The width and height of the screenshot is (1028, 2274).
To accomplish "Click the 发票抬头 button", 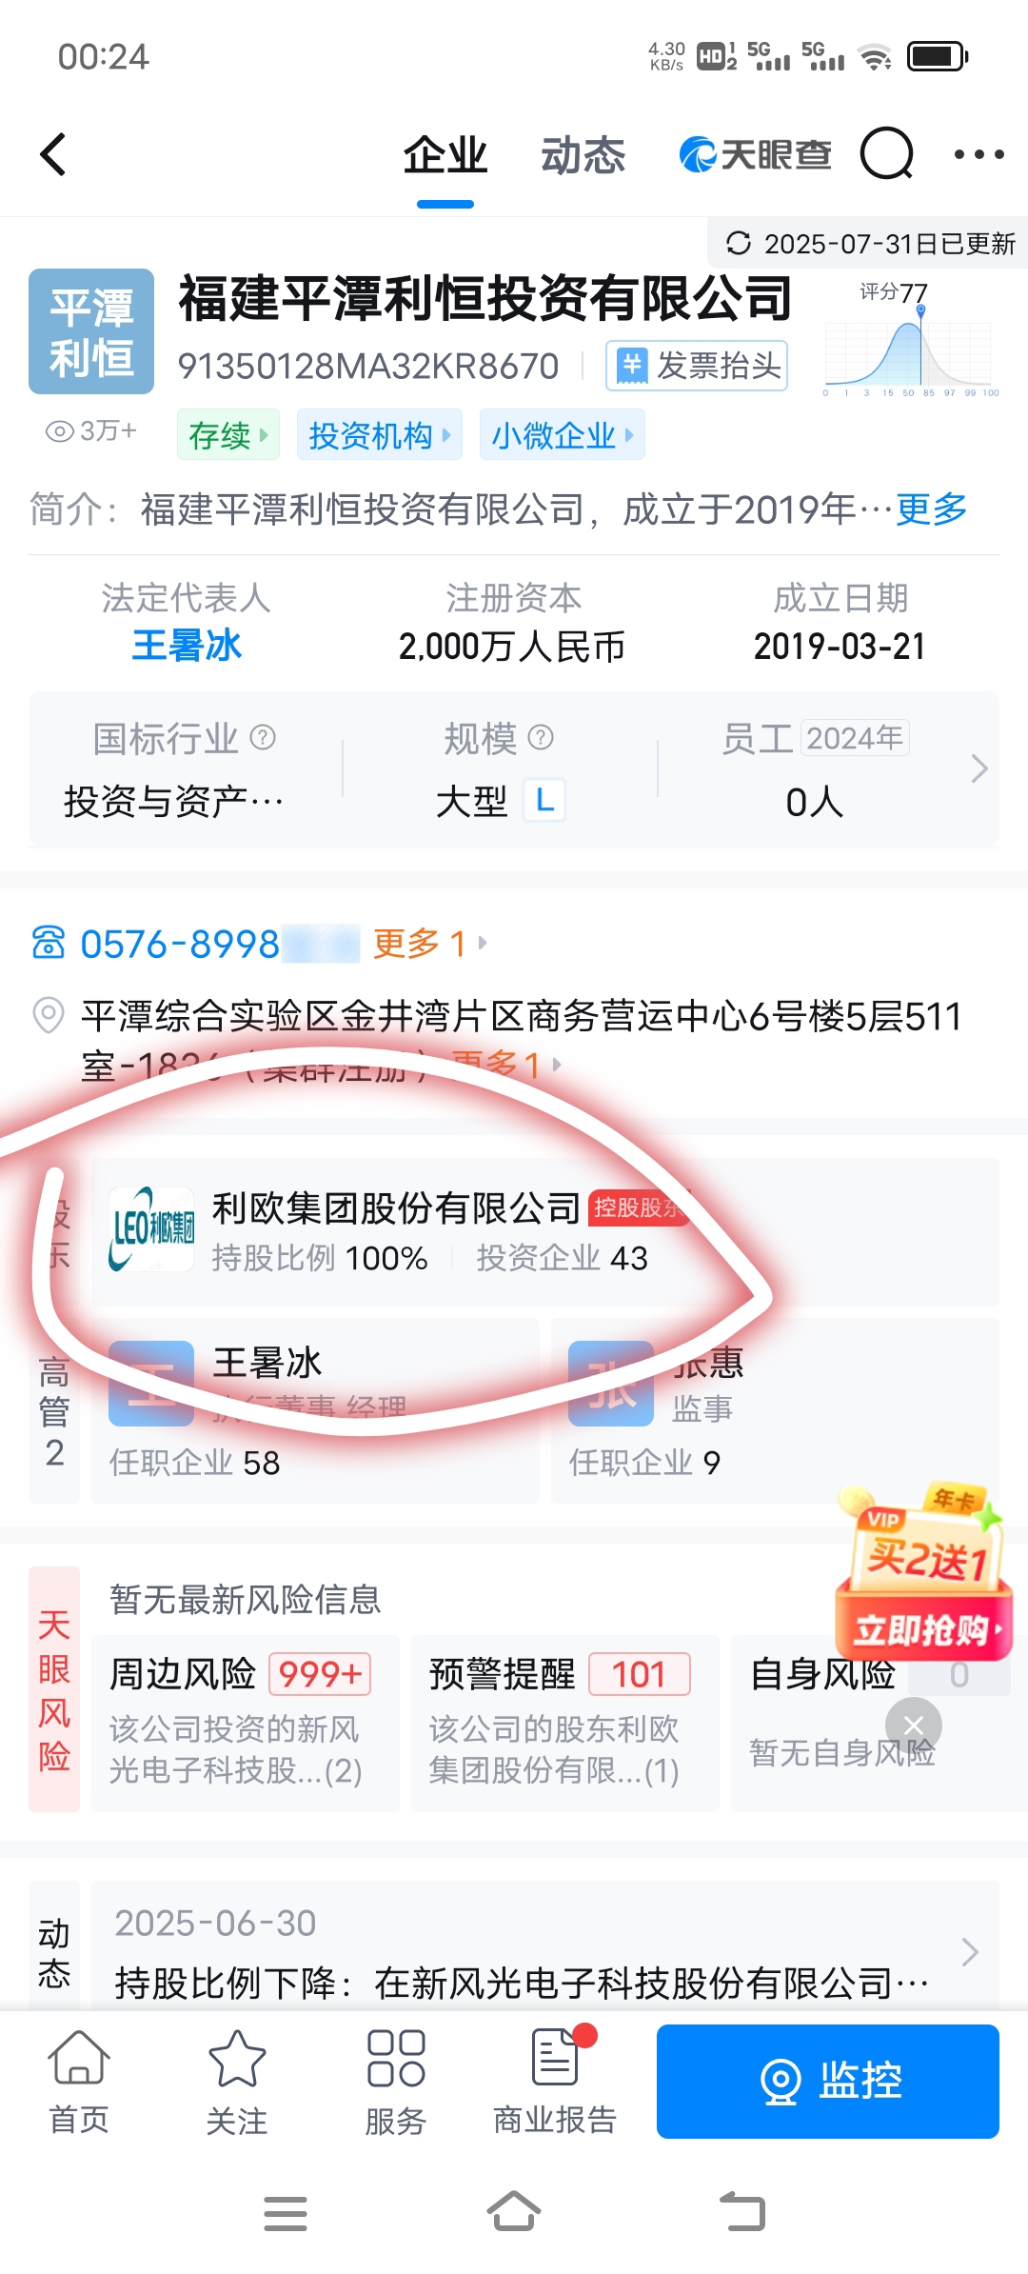I will [x=697, y=366].
